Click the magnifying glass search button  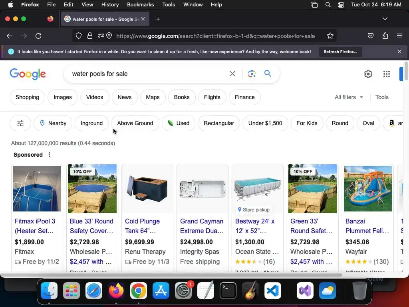point(268,74)
